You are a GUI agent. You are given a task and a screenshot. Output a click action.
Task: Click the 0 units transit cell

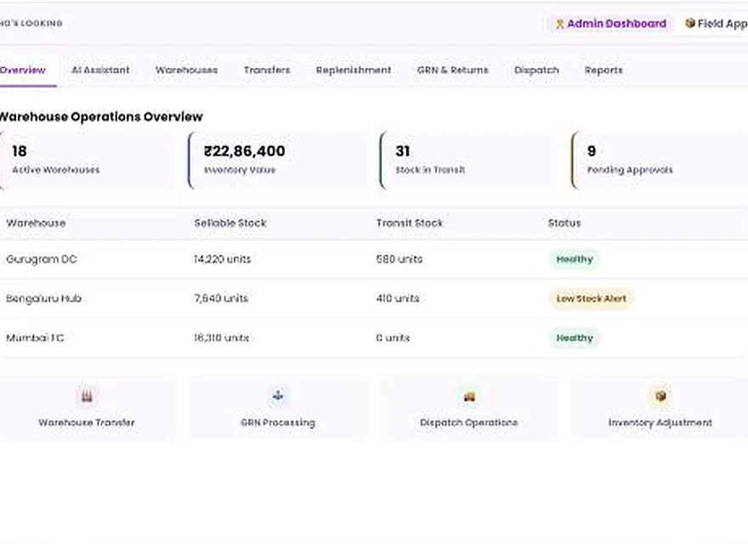click(393, 337)
